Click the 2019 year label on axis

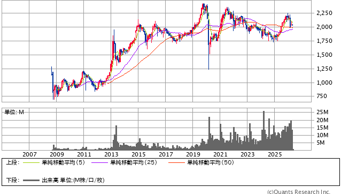(193, 154)
